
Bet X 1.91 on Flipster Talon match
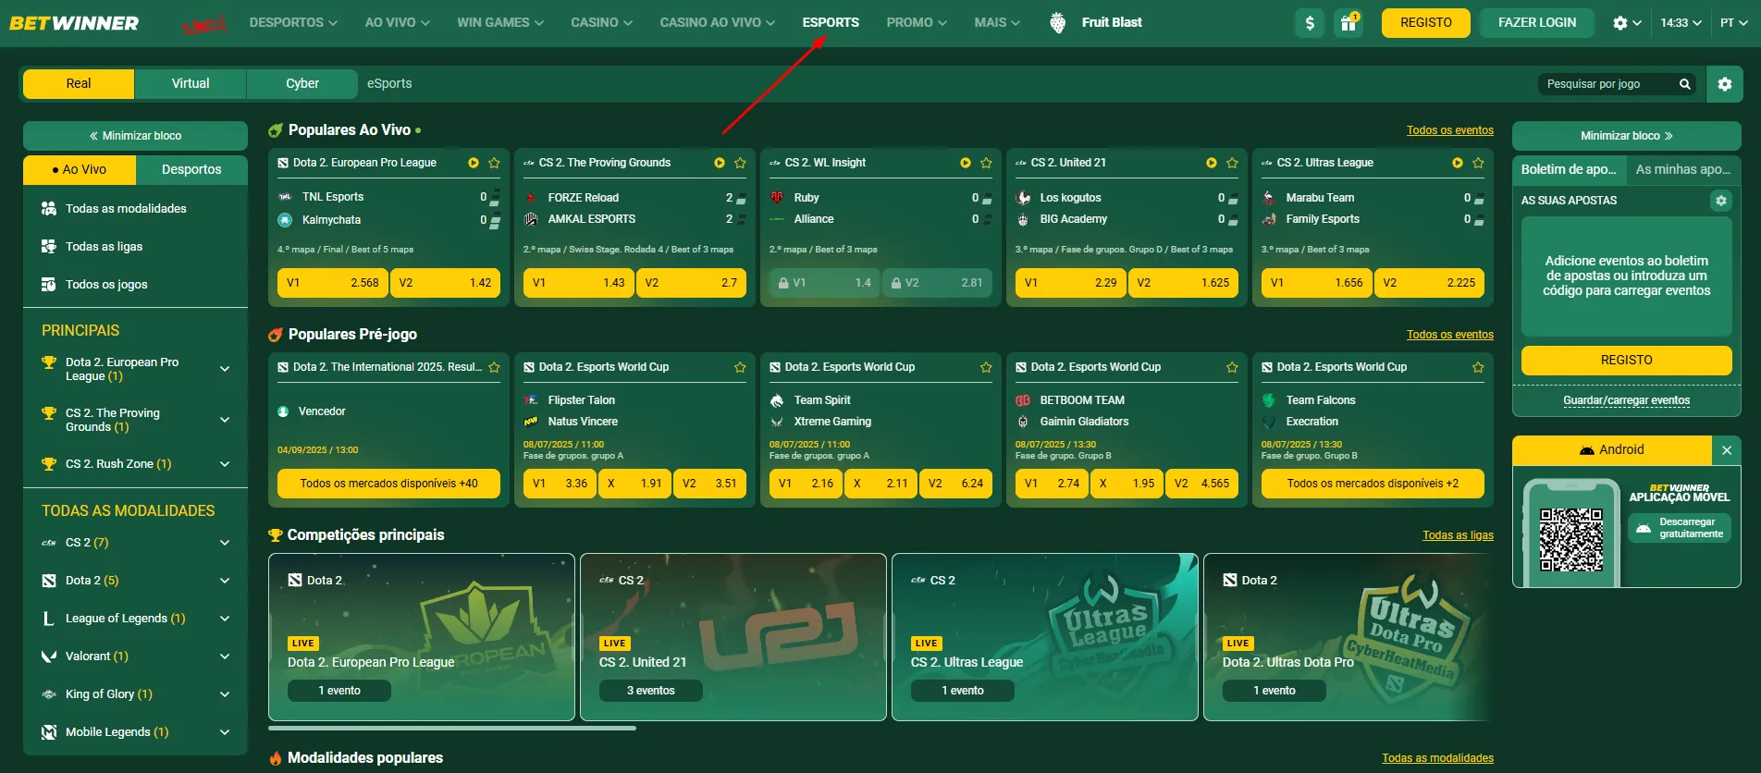pos(634,484)
